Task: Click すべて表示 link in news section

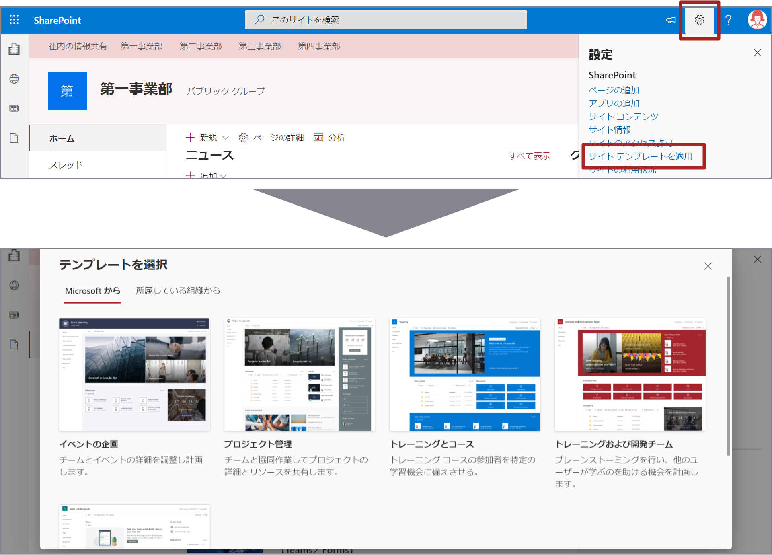Action: click(530, 156)
